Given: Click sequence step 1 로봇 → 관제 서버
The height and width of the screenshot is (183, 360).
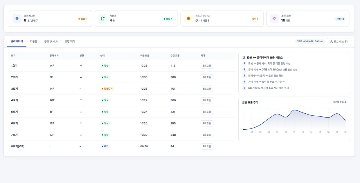Looking at the screenshot, I should pos(269,64).
